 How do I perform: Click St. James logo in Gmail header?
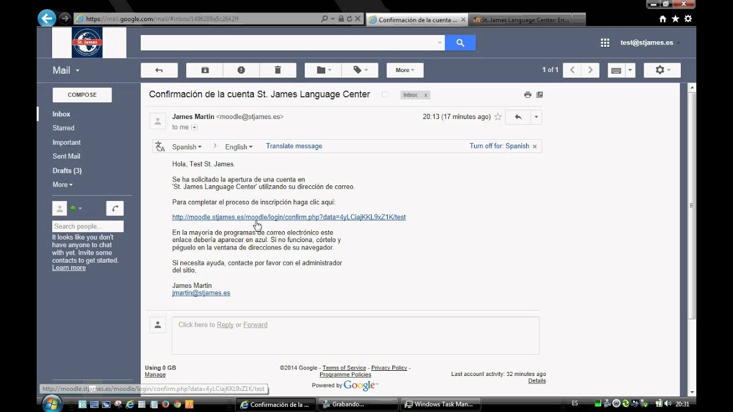pyautogui.click(x=87, y=42)
